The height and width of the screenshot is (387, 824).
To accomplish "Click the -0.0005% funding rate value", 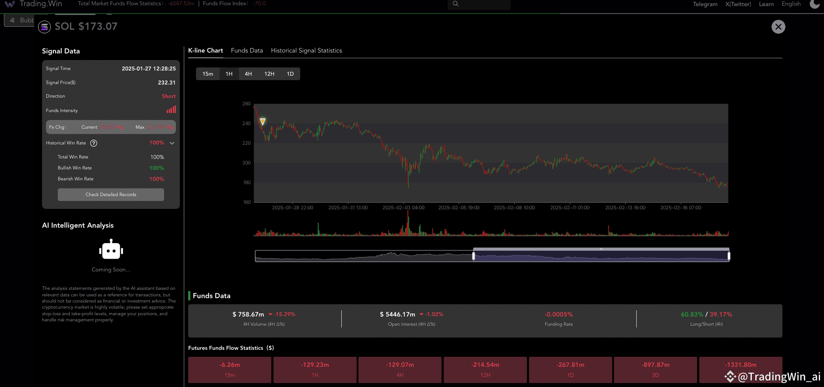I will [559, 314].
